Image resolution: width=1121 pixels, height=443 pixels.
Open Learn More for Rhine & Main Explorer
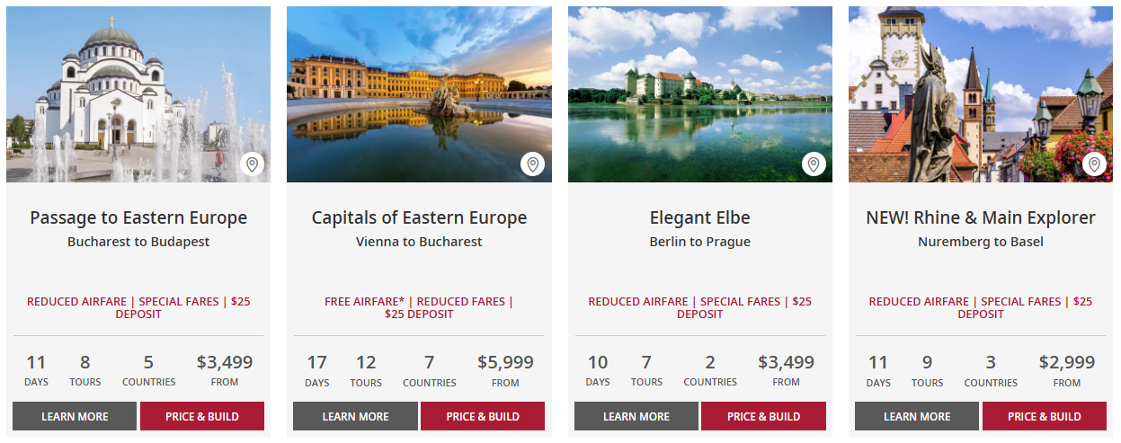click(917, 416)
